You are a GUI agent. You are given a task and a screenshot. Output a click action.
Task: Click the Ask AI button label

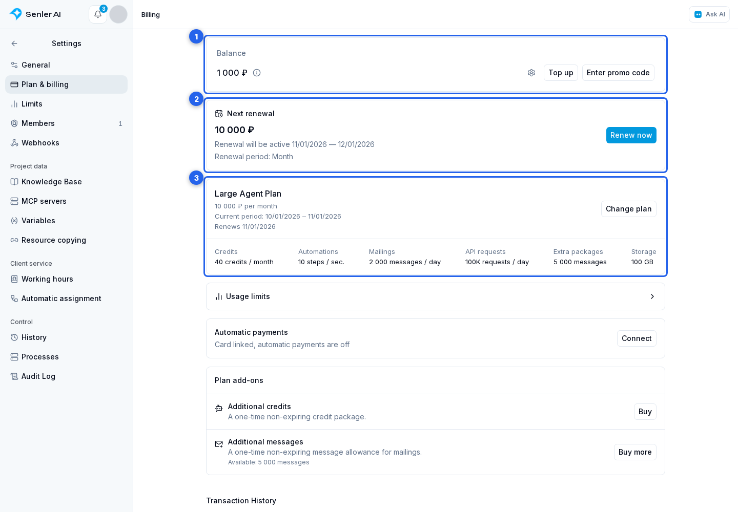(x=715, y=14)
